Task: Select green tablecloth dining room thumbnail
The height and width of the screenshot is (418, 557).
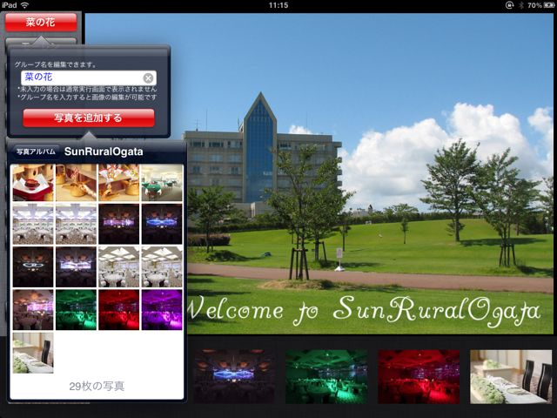Action: [162, 183]
